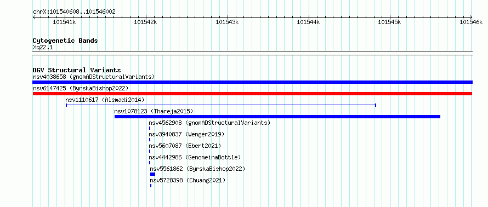Click the 101541k ruler tick label
This screenshot has height=207, width=488.
tap(64, 22)
